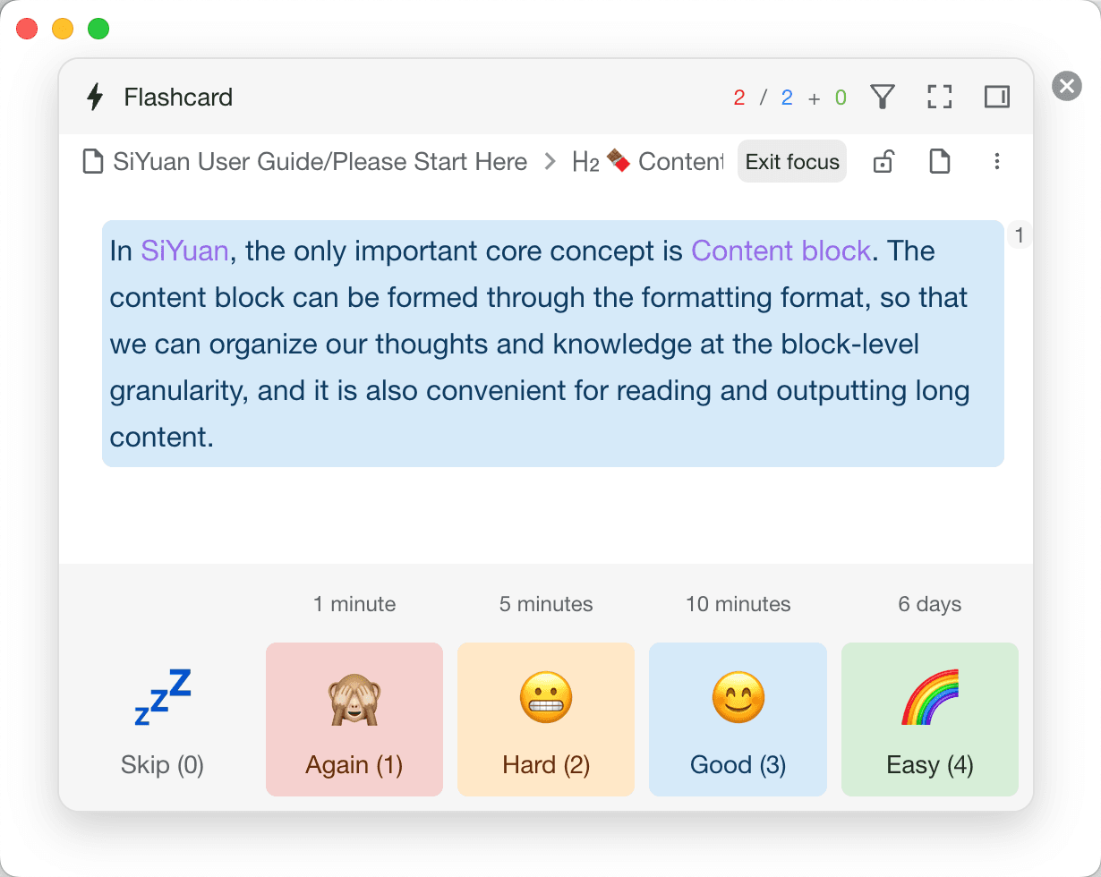The width and height of the screenshot is (1101, 877).
Task: Close the flashcard dialog
Action: [1066, 86]
